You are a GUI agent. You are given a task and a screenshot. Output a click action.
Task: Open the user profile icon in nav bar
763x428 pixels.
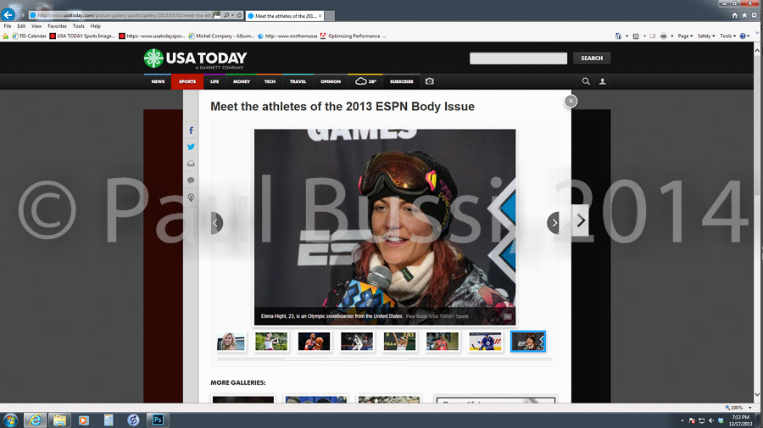pos(603,81)
